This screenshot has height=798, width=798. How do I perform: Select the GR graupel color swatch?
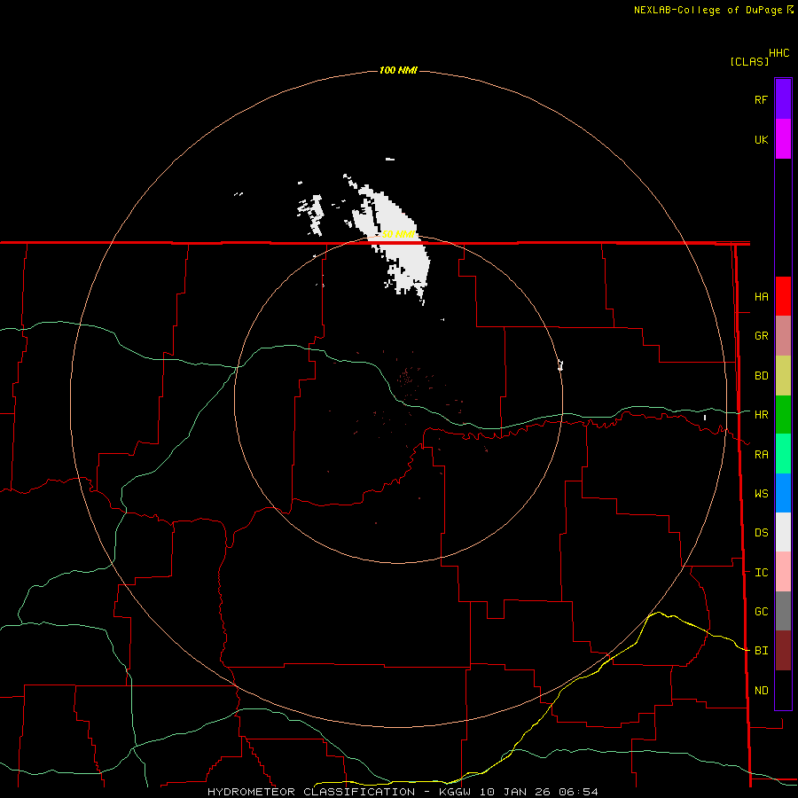click(x=783, y=335)
